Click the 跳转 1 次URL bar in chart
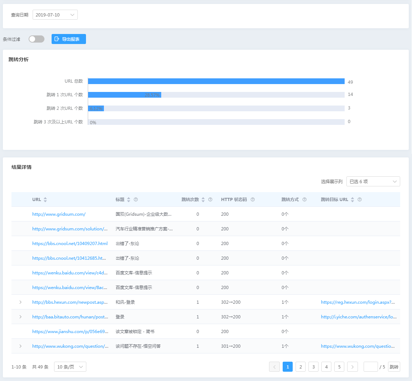Screen dimensions: 412x381 [125, 95]
